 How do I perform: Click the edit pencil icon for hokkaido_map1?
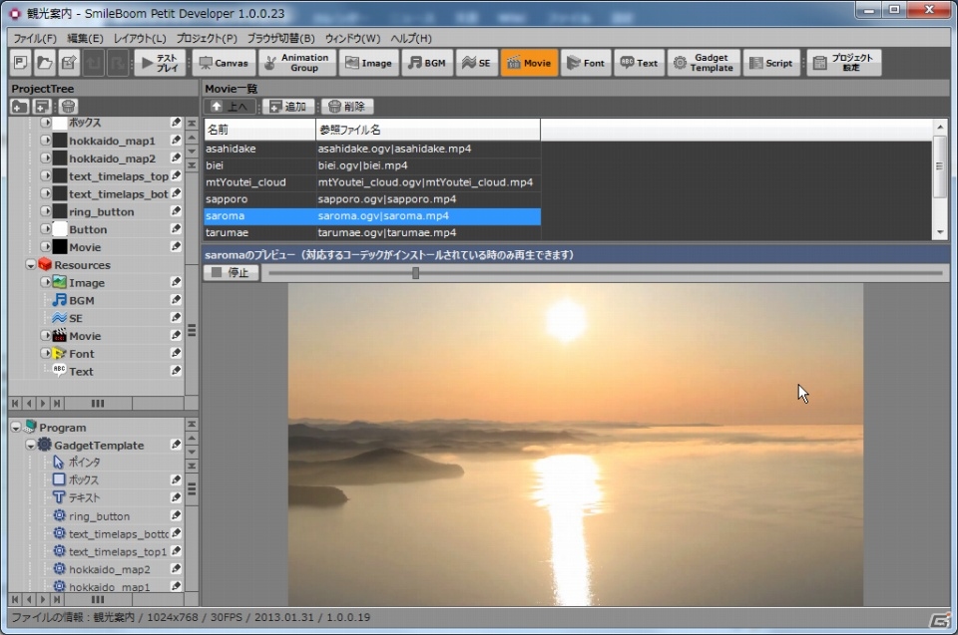tap(176, 140)
